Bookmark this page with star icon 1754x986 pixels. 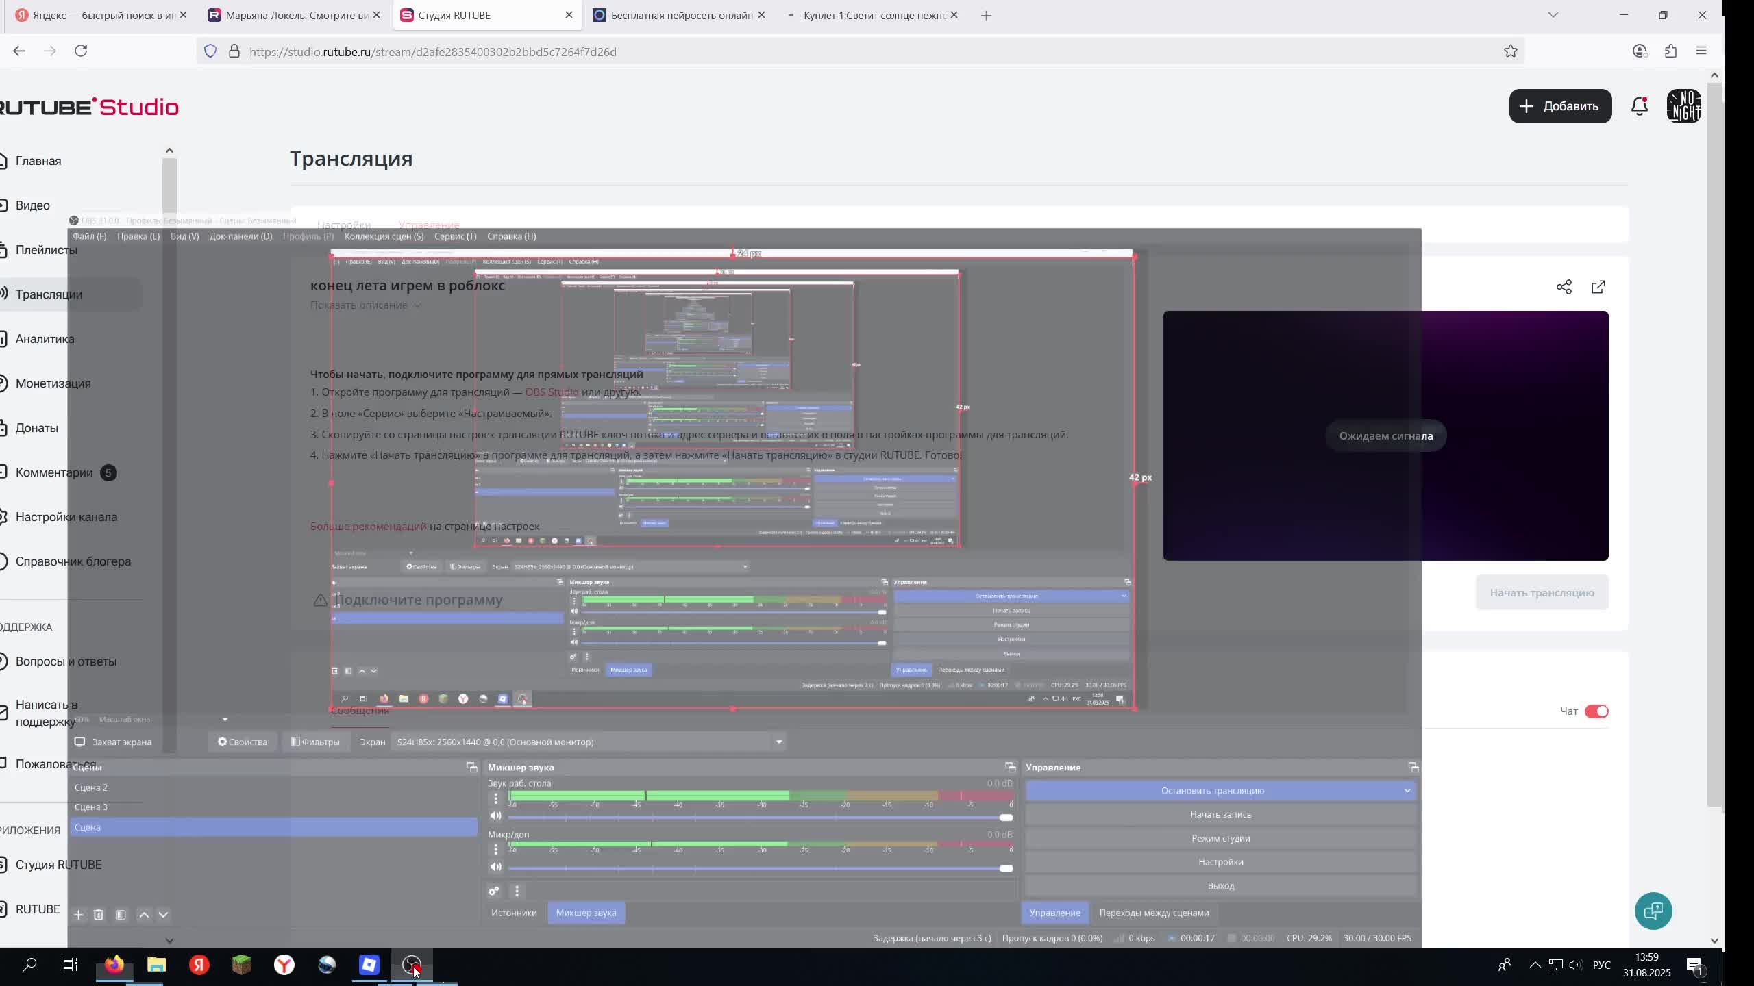[x=1510, y=51]
